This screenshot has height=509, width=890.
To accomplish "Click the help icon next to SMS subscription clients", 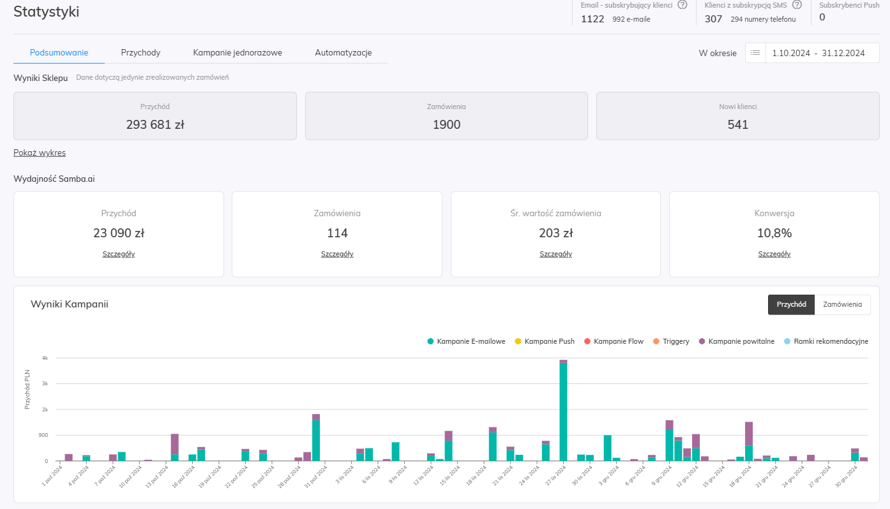I will [x=797, y=5].
